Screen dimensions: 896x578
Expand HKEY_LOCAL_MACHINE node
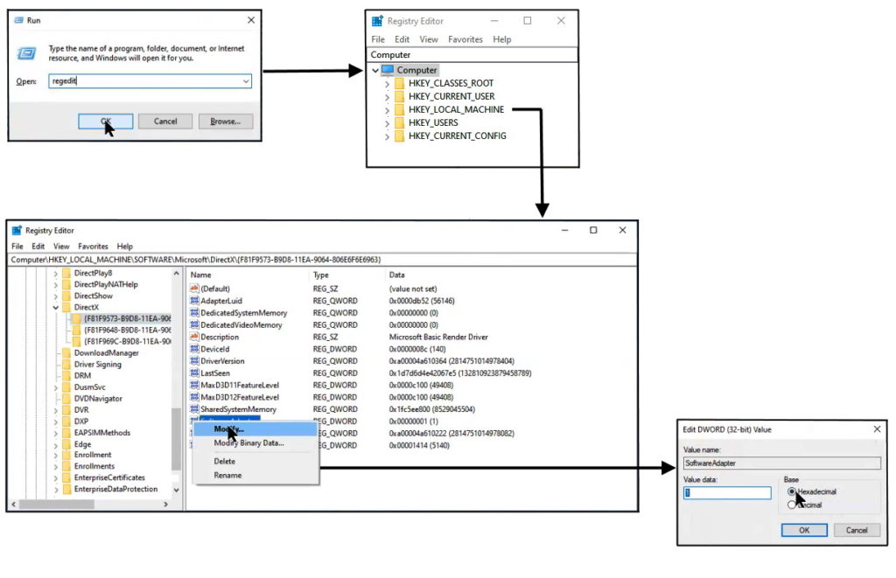pyautogui.click(x=387, y=110)
